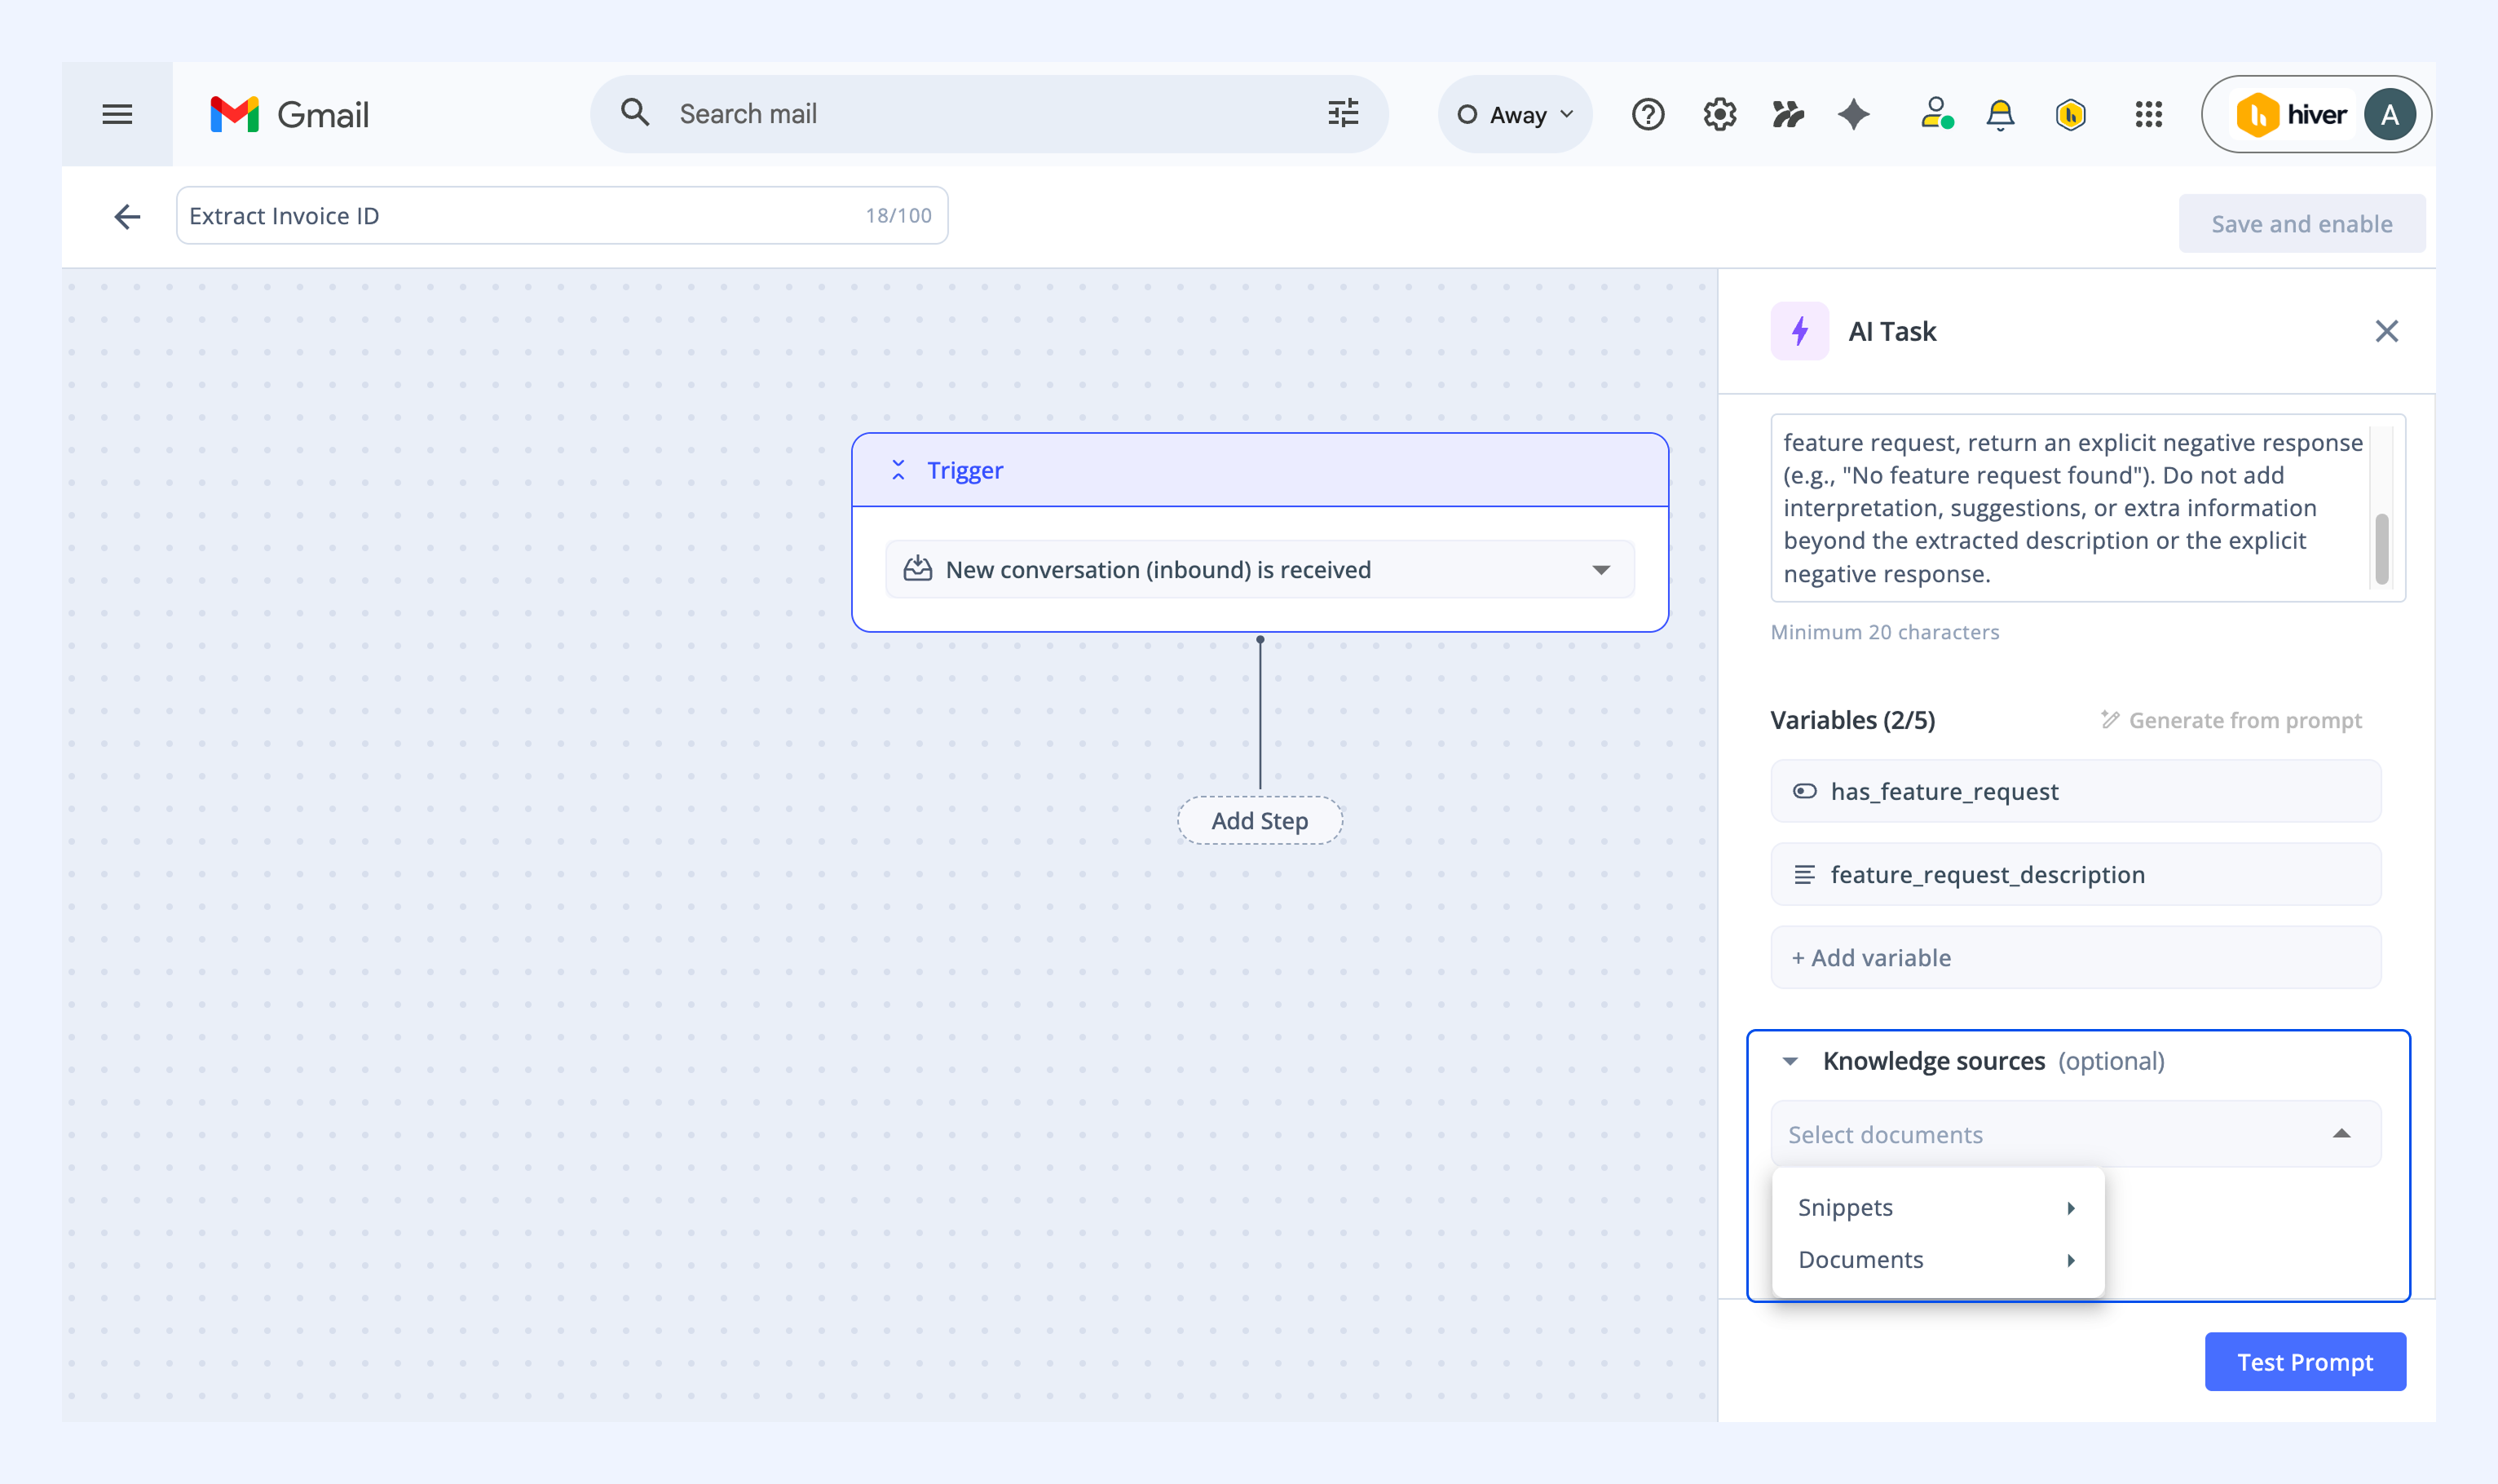Click Save and enable button
Image resolution: width=2498 pixels, height=1484 pixels.
click(2301, 223)
